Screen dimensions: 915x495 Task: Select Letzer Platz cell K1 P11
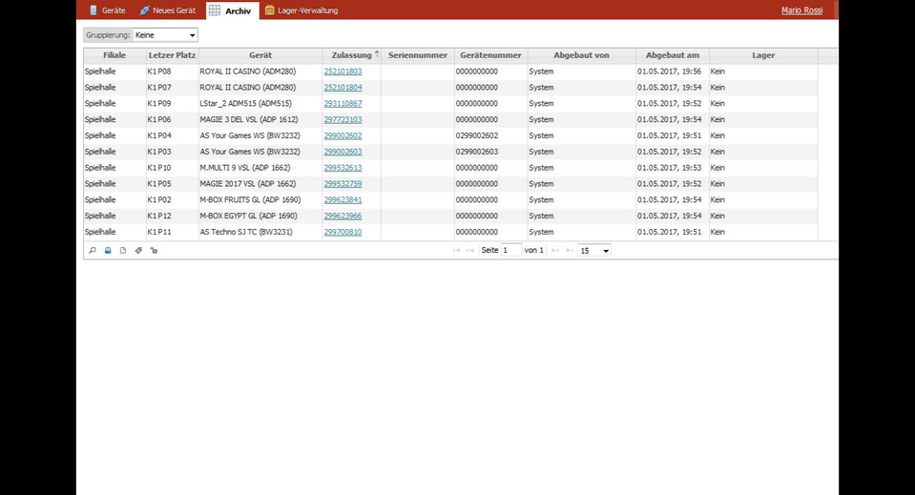pos(172,232)
